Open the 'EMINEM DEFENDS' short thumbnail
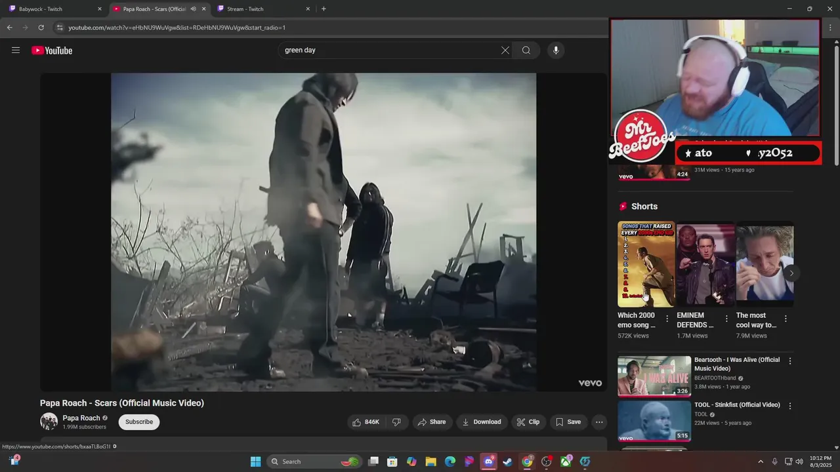This screenshot has height=472, width=840. click(705, 264)
